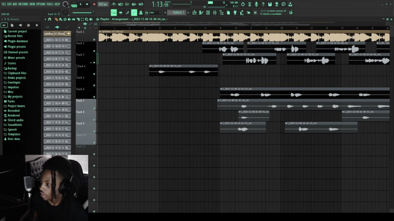Image resolution: width=394 pixels, height=221 pixels.
Task: Open the content library shopping cart
Action: (255, 13)
